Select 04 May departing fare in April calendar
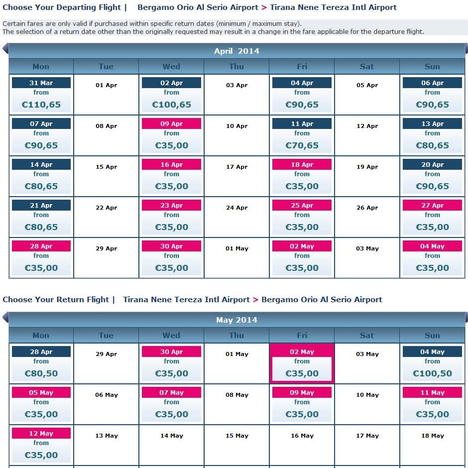The width and height of the screenshot is (468, 468). (x=432, y=258)
